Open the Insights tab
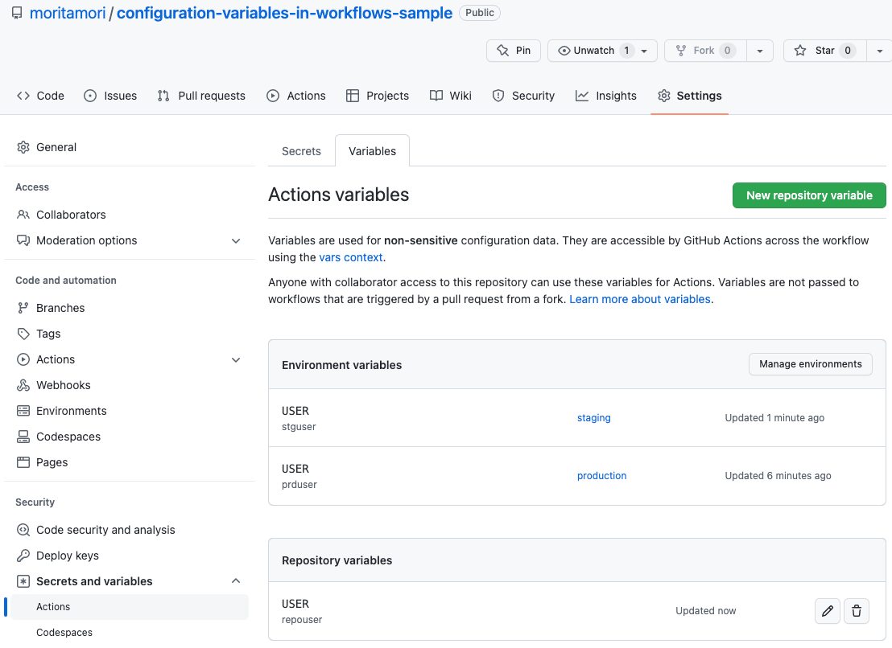Viewport: 892px width, 648px height. pos(606,95)
